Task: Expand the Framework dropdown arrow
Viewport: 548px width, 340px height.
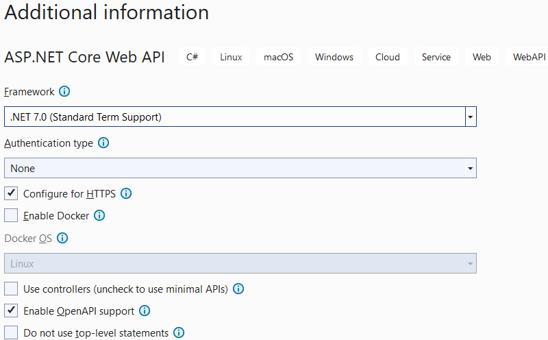Action: (x=471, y=117)
